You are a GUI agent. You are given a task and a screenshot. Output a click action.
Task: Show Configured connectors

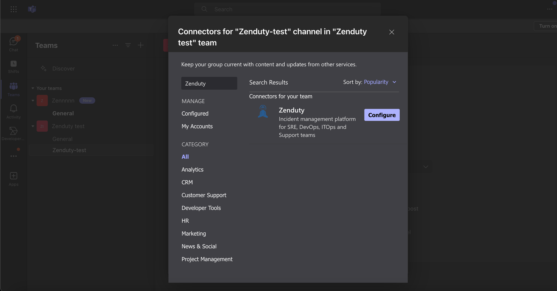[x=195, y=114]
